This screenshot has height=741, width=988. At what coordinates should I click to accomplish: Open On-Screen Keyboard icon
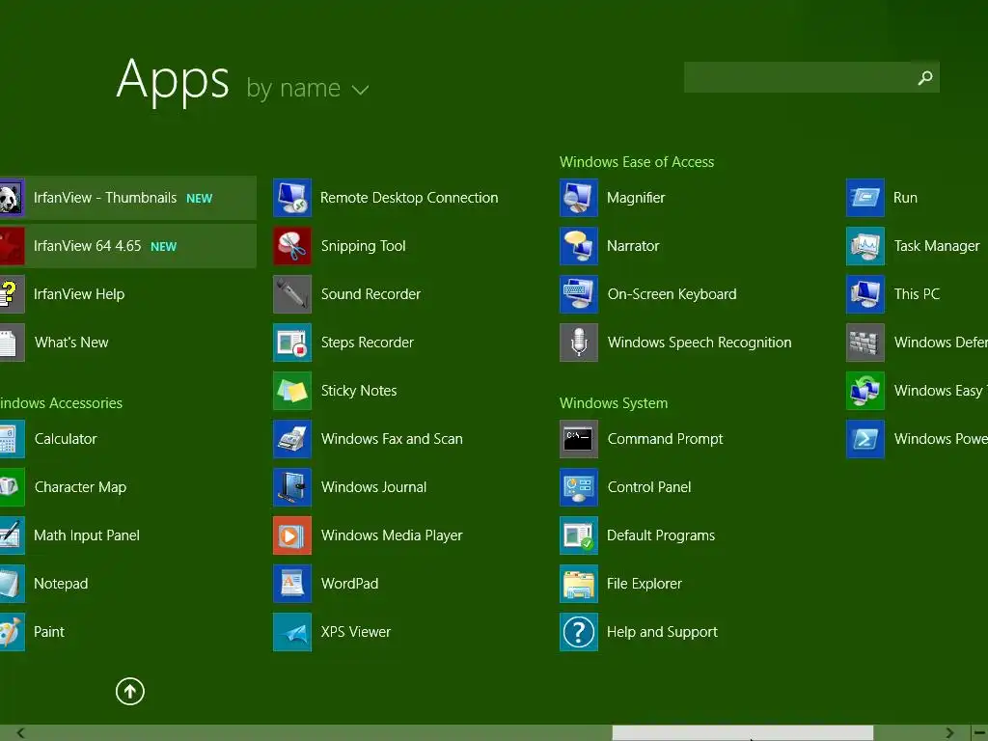[x=579, y=294]
